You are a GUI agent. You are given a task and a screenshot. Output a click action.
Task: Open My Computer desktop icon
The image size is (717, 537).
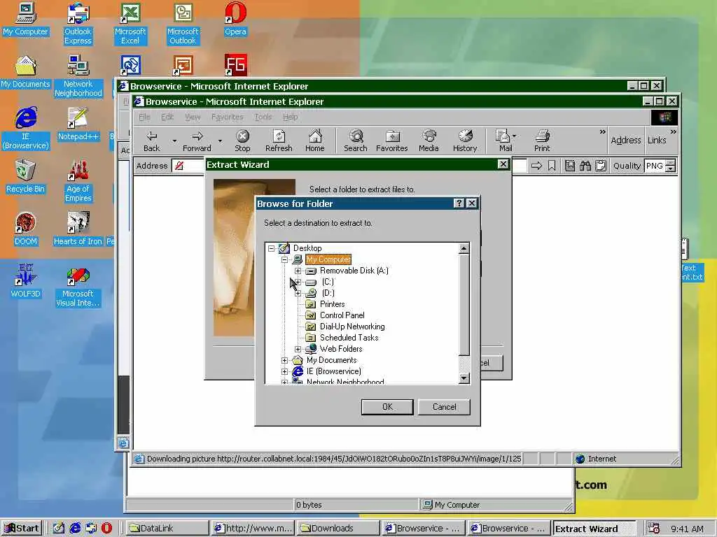[26, 20]
